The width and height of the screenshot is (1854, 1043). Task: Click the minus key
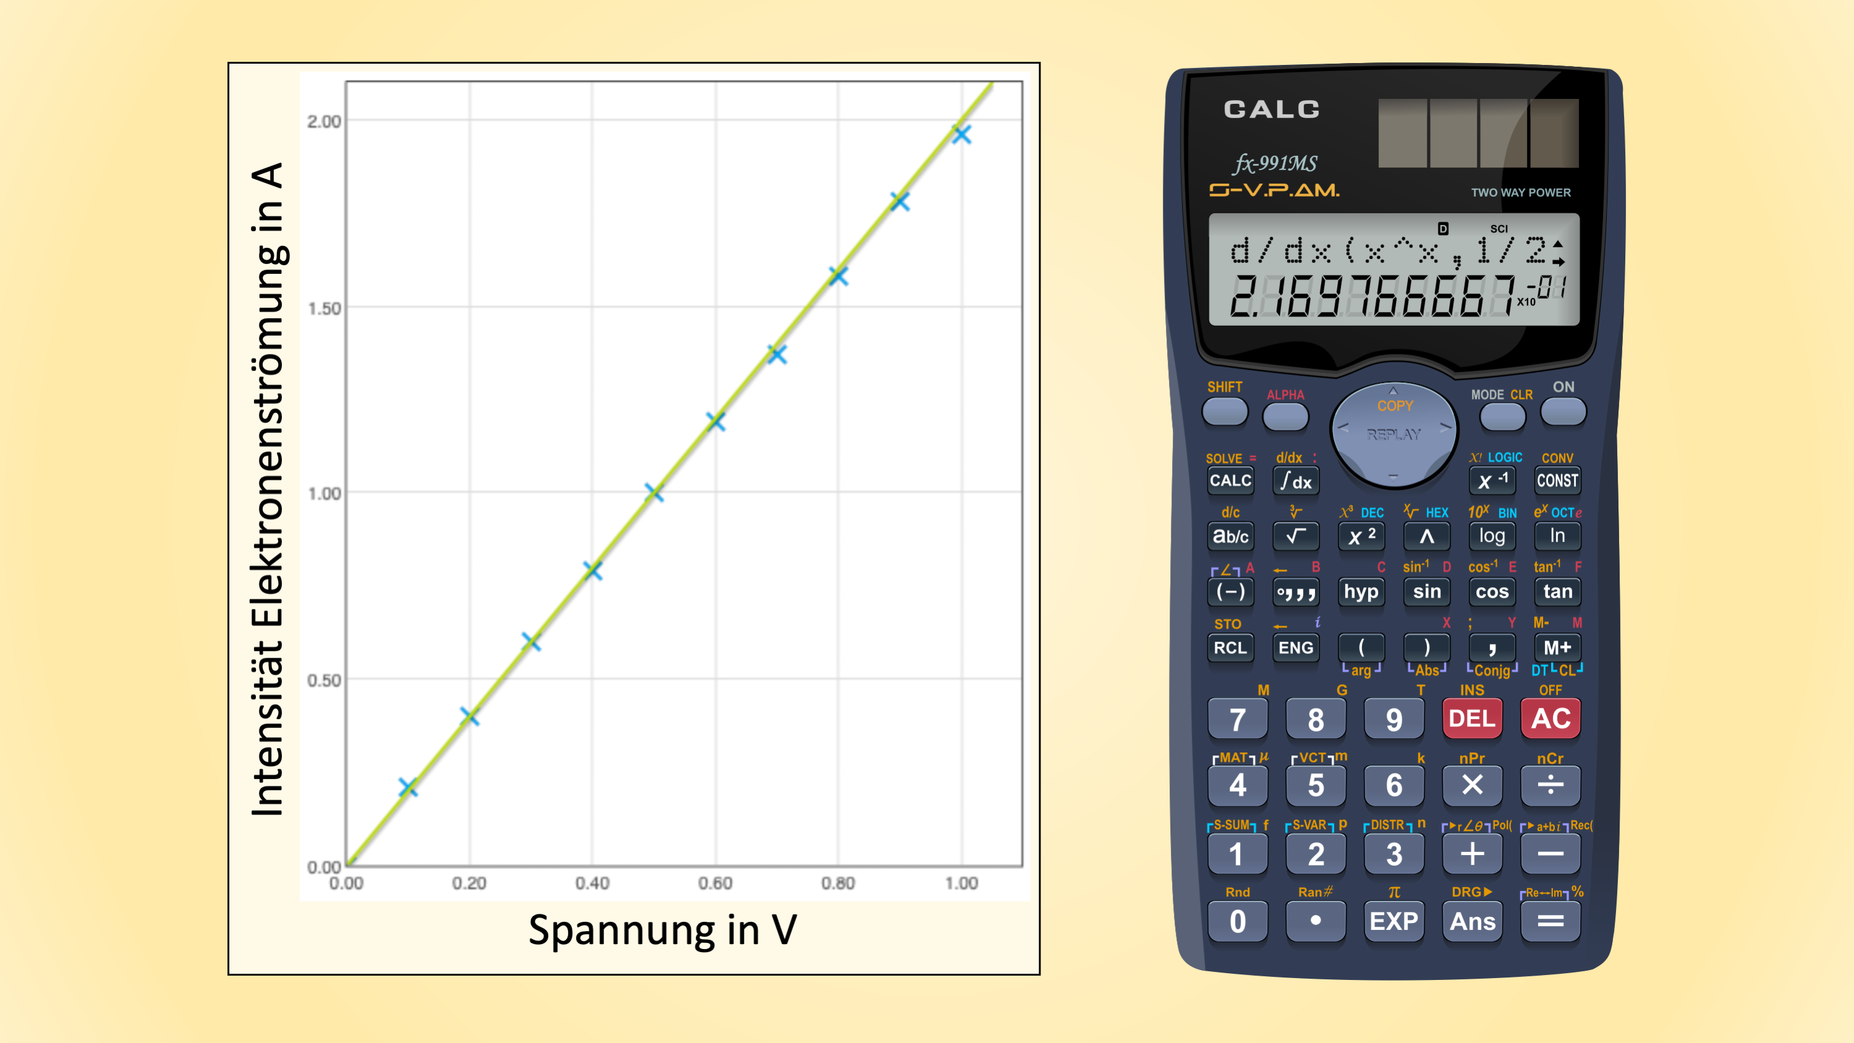[x=1550, y=854]
